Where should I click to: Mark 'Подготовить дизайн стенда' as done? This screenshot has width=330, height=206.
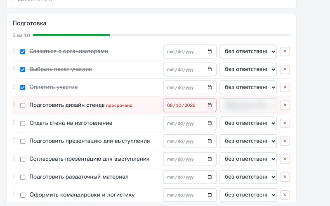pos(23,105)
